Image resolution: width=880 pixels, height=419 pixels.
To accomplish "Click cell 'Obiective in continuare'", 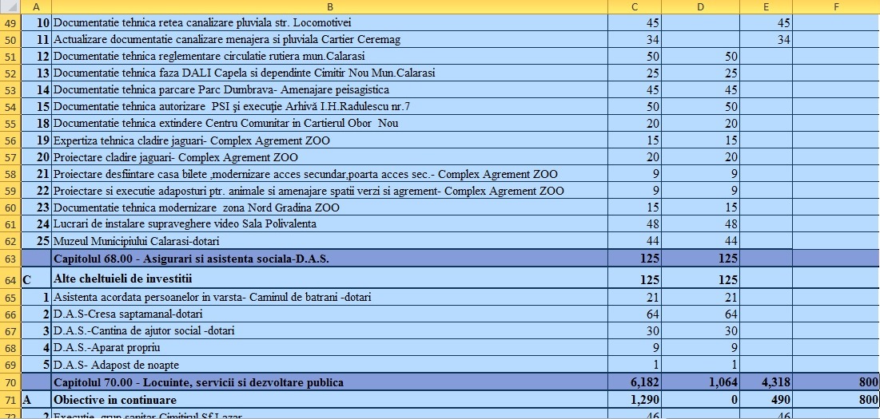I will (x=329, y=400).
